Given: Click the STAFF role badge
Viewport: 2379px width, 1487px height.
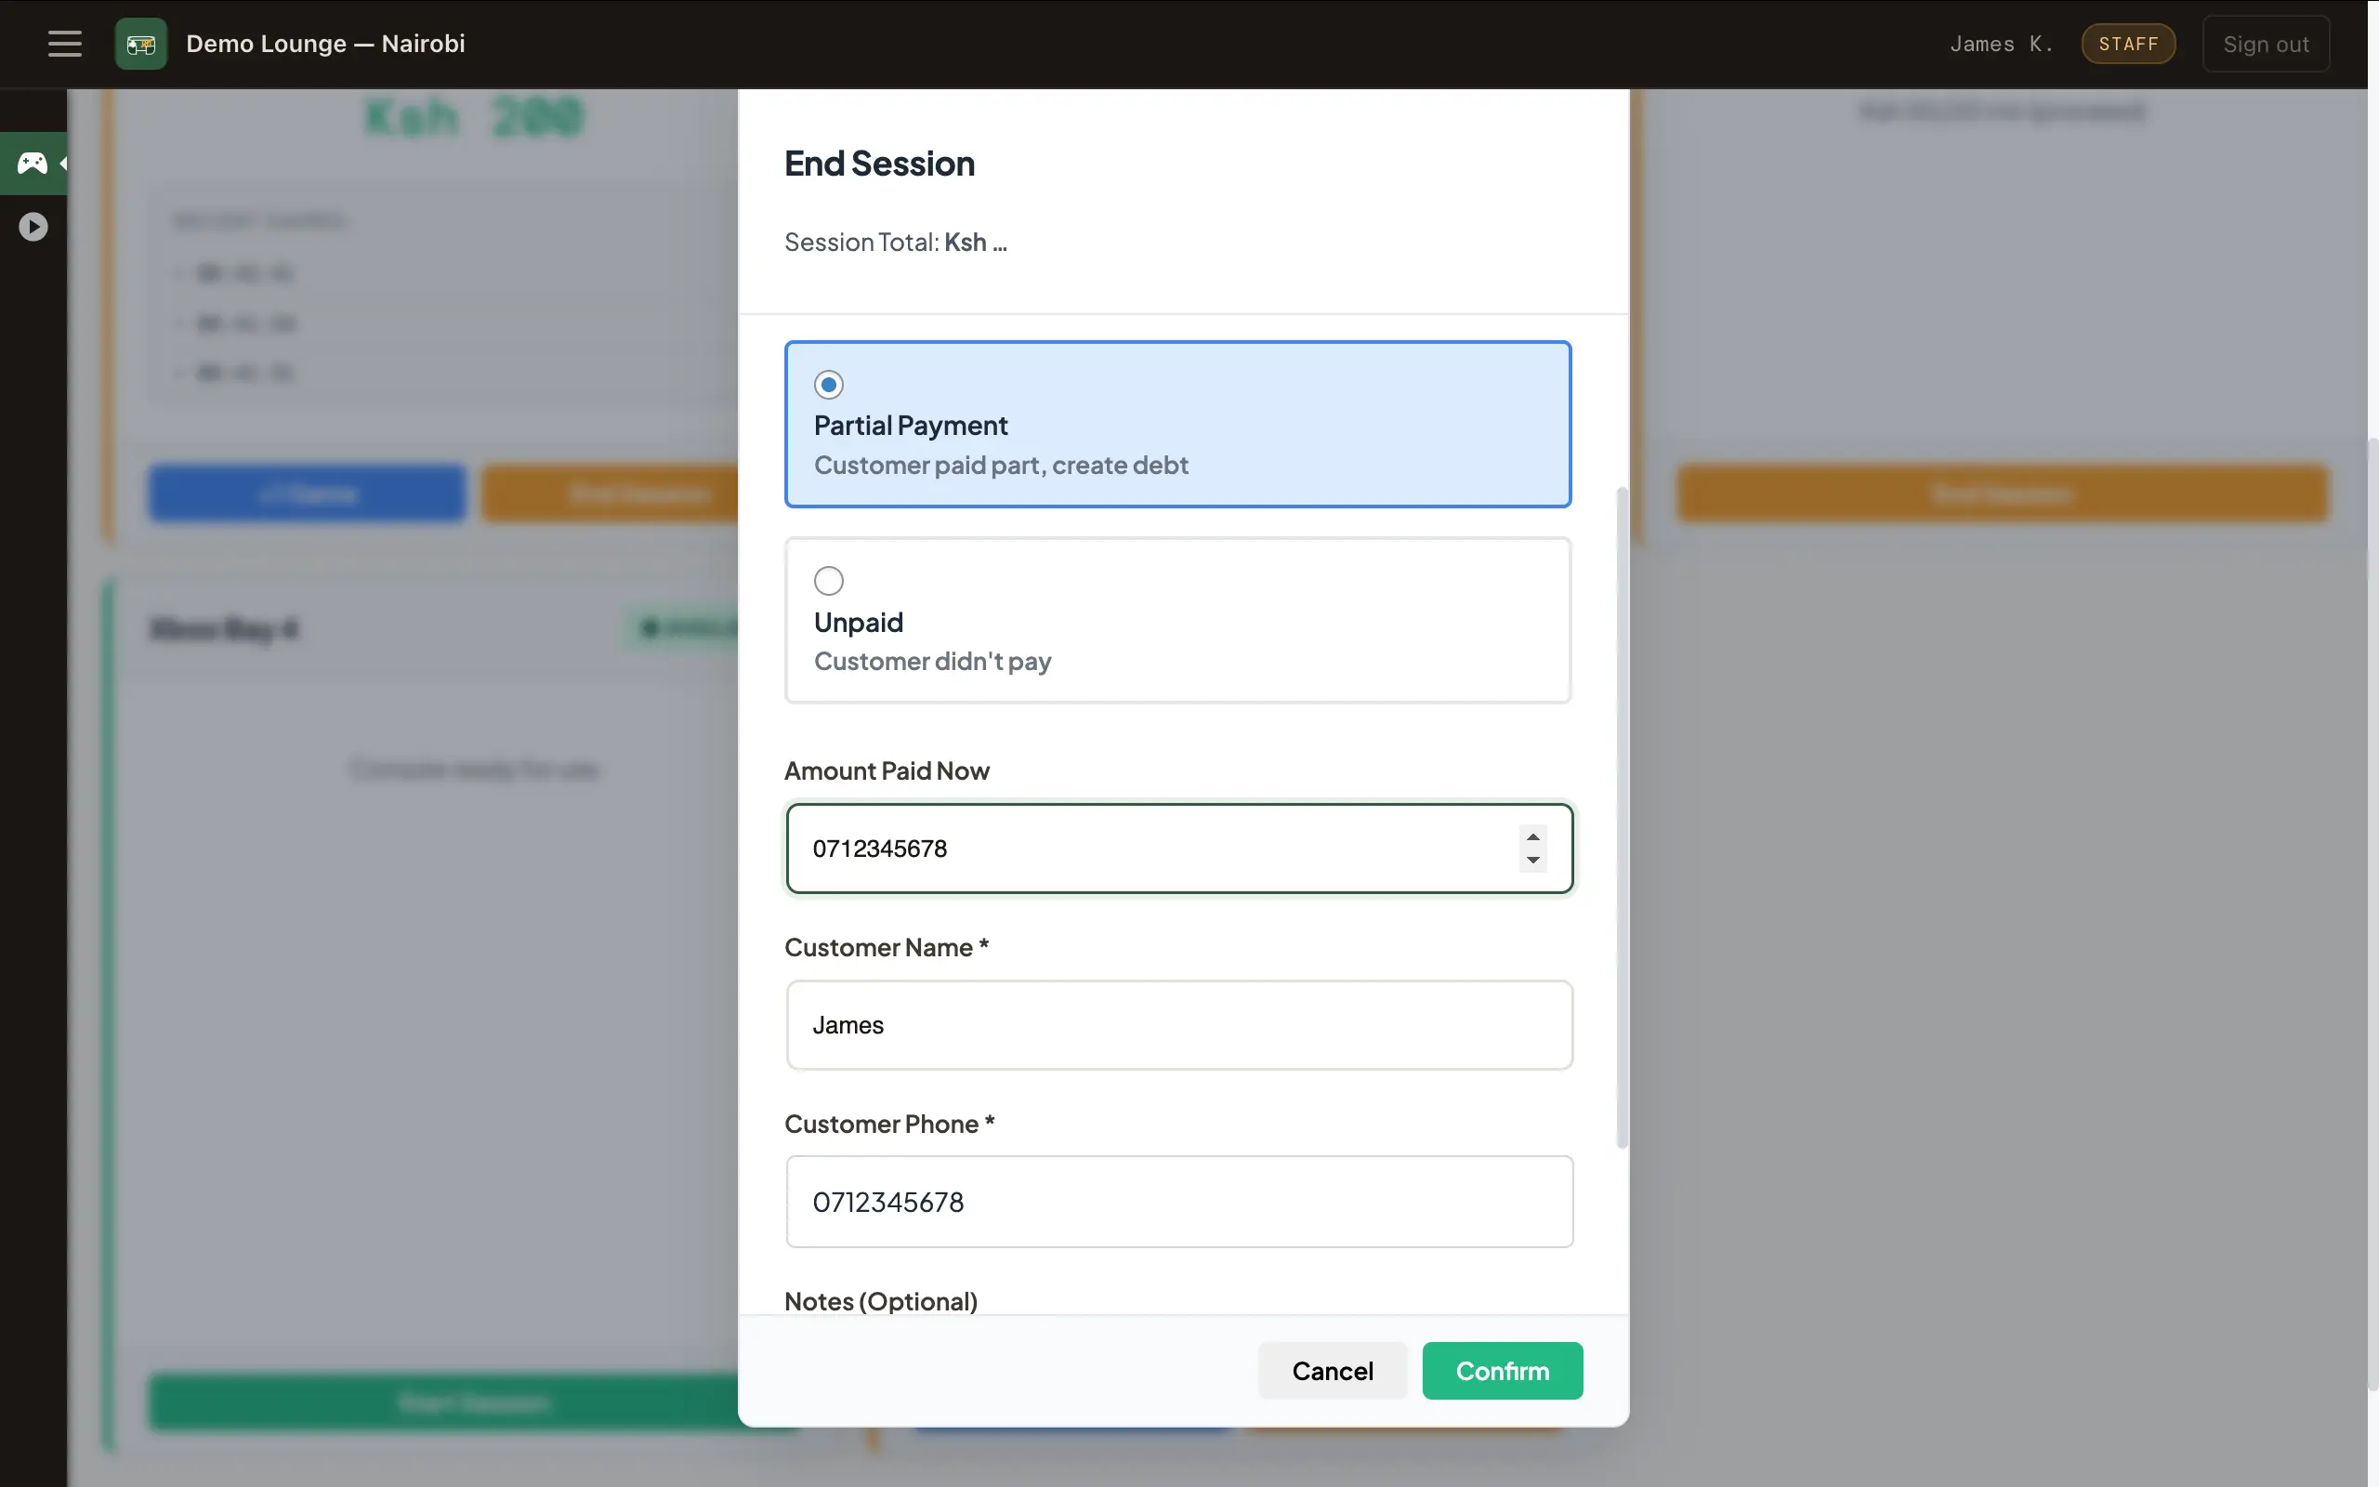Looking at the screenshot, I should click(2127, 44).
